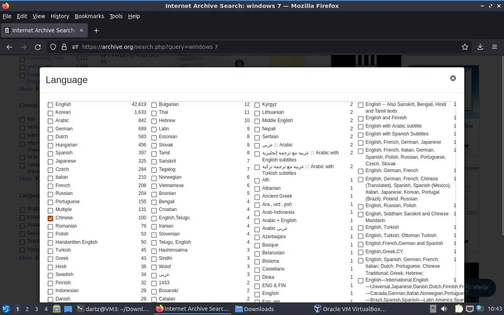The height and width of the screenshot is (315, 504).
Task: Reload the page with the refresh icon
Action: (x=38, y=47)
